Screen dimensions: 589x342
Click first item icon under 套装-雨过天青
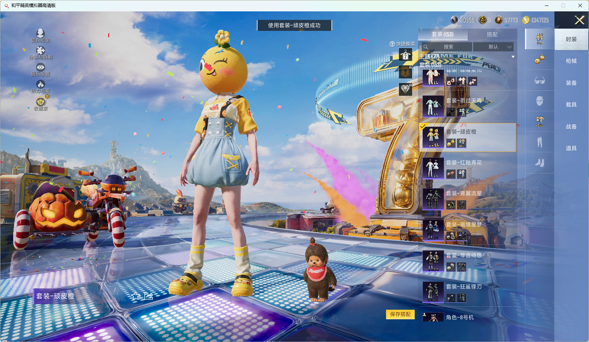point(451,112)
